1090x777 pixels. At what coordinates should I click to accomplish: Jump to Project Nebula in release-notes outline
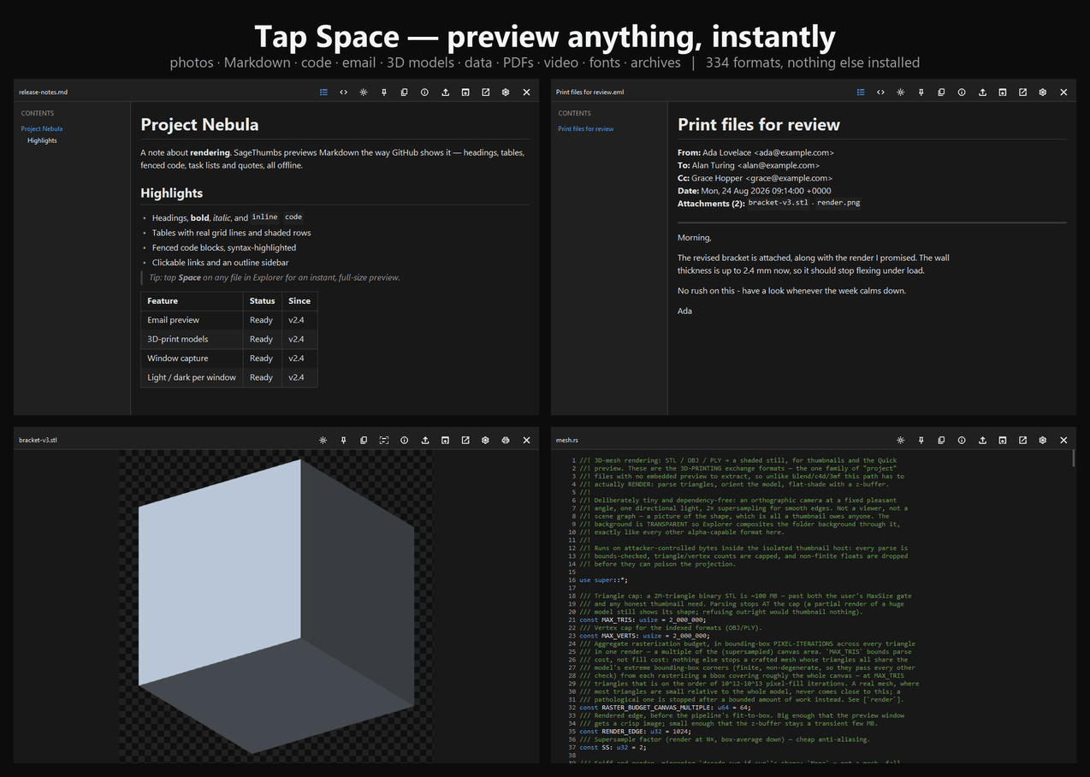[x=42, y=128]
